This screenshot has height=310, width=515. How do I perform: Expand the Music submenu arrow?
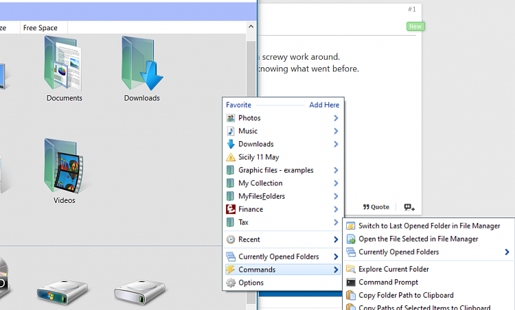(x=336, y=131)
